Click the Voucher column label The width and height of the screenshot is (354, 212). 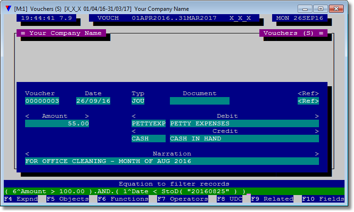[x=40, y=93]
